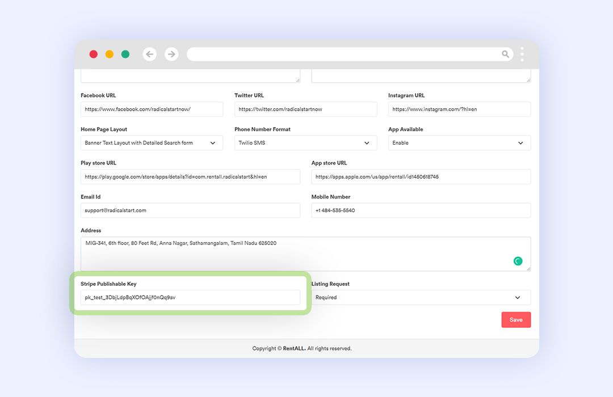Click the red window dot
This screenshot has width=613, height=397.
tap(94, 54)
